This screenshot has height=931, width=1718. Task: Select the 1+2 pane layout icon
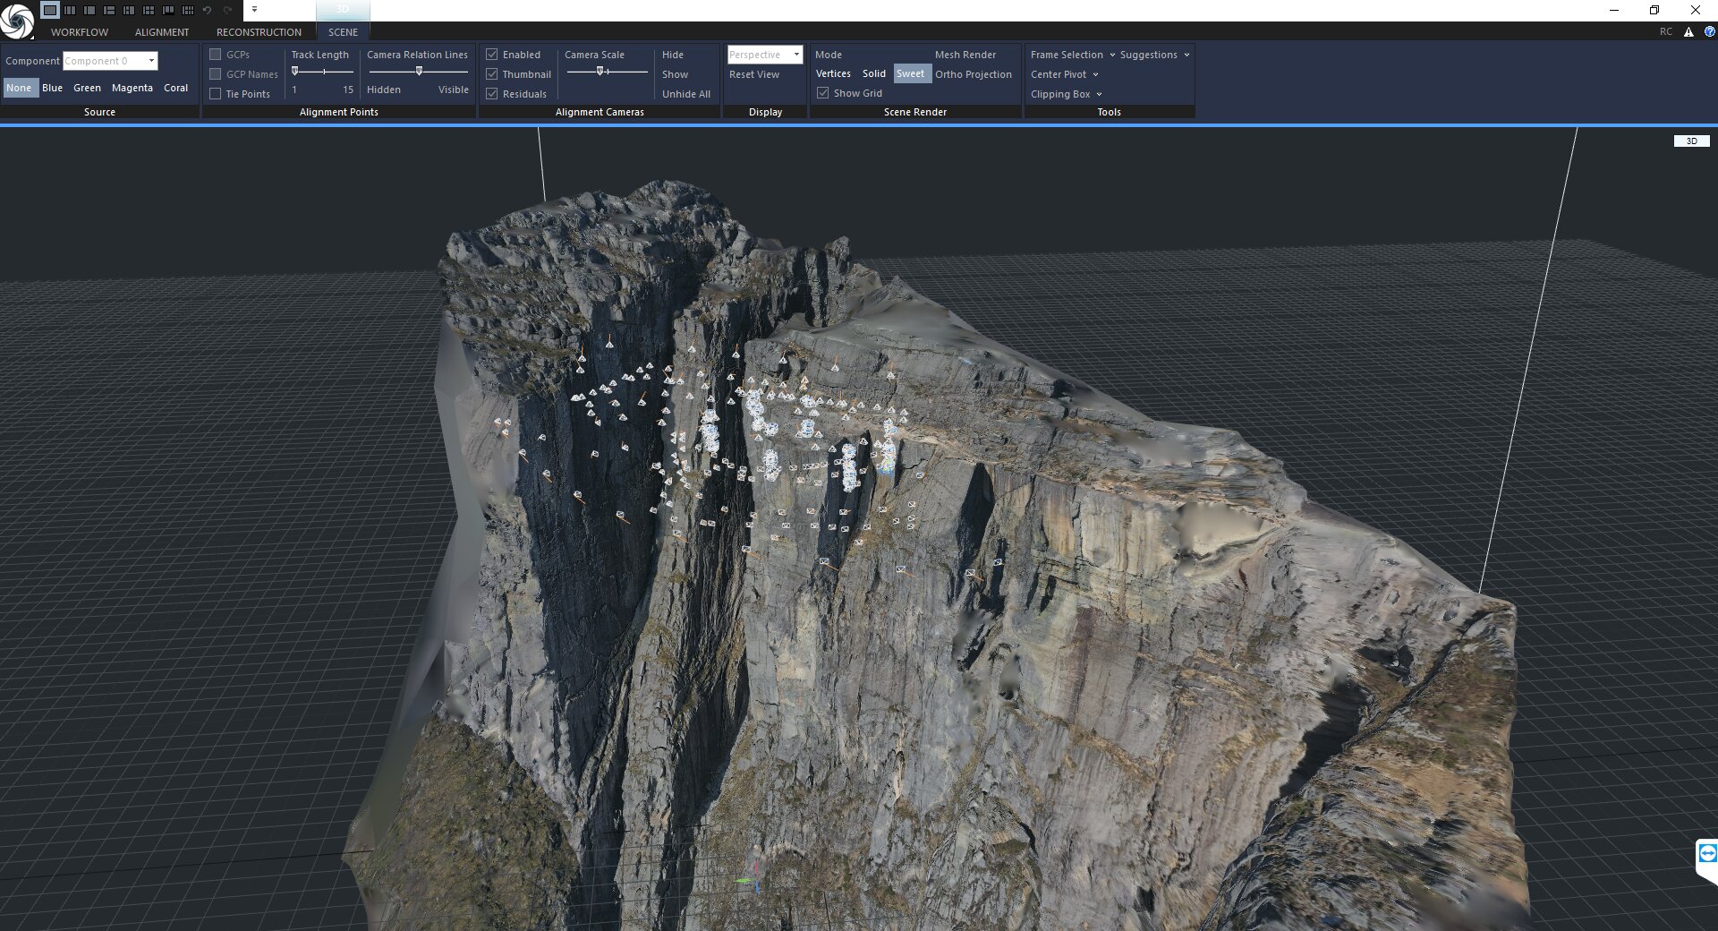[x=109, y=10]
